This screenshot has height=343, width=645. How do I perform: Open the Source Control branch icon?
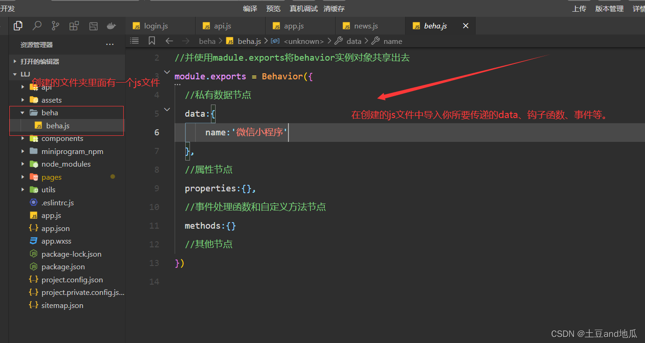click(x=56, y=26)
